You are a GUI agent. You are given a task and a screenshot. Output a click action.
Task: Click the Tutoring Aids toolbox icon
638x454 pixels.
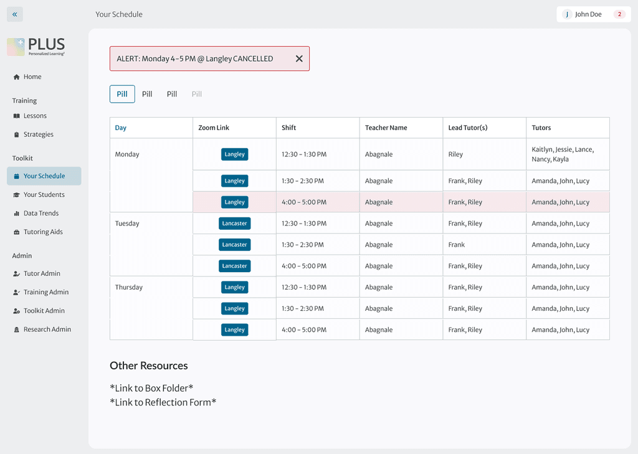tap(16, 232)
